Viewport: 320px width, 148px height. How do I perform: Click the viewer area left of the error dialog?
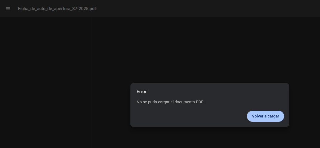tap(111, 105)
